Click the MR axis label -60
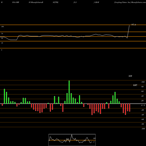The width and height of the screenshot is (146, 146). pyautogui.click(x=142, y=119)
